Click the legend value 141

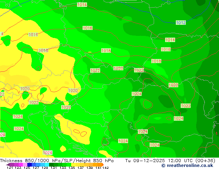coord(98,168)
